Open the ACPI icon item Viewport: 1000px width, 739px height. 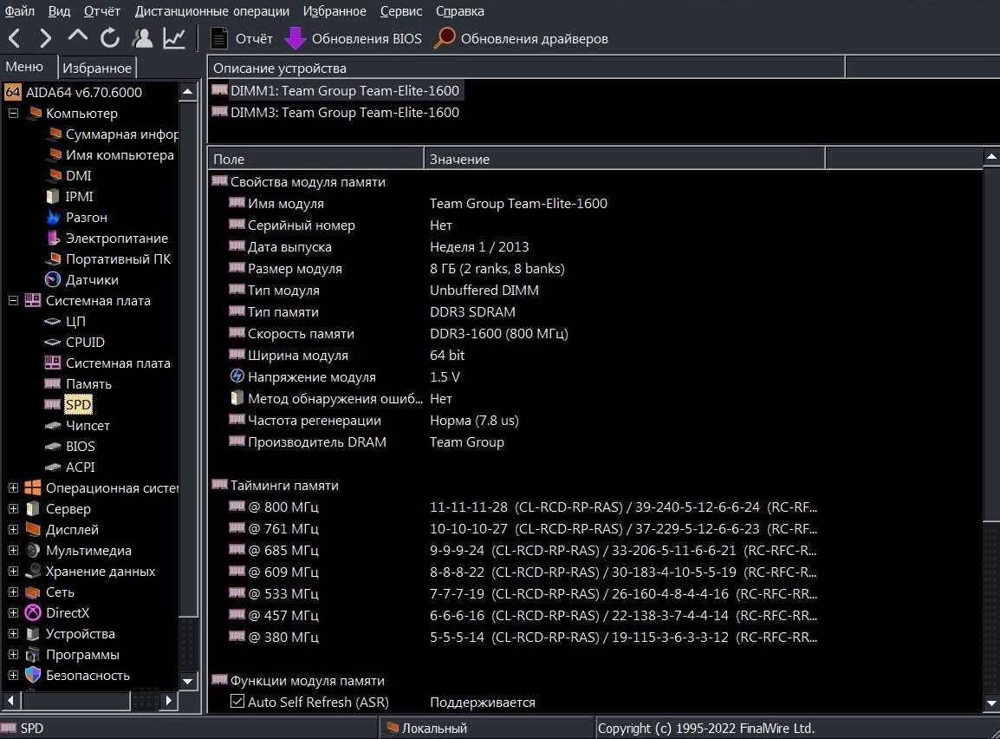[x=53, y=468]
